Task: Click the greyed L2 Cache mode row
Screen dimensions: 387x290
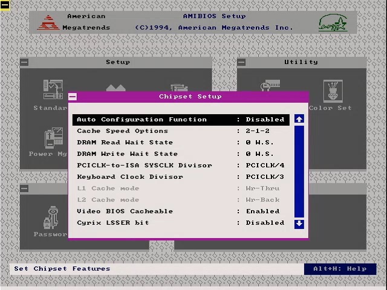Action: coord(181,200)
